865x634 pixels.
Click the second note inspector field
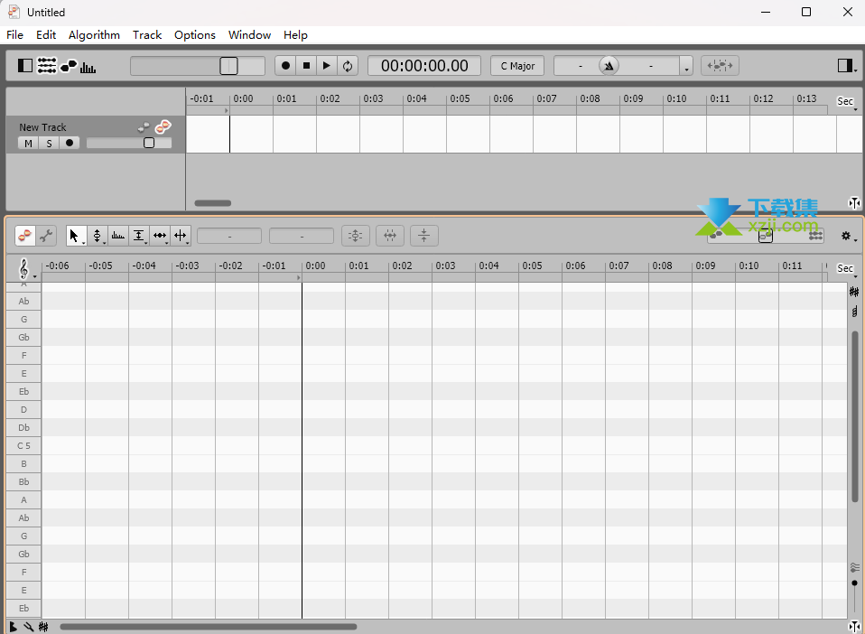coord(302,236)
